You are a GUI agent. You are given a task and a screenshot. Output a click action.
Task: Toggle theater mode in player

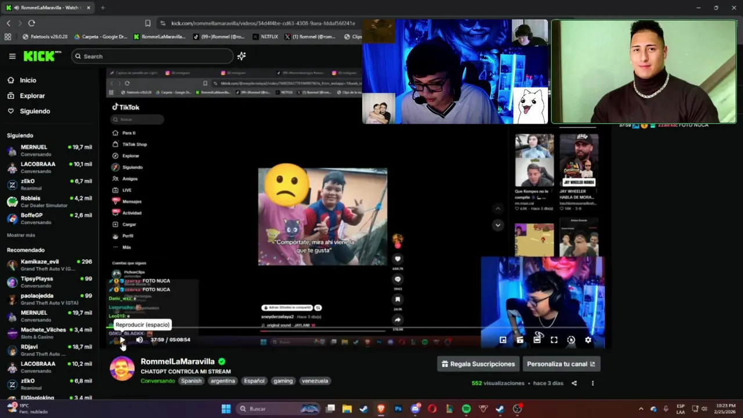click(537, 340)
